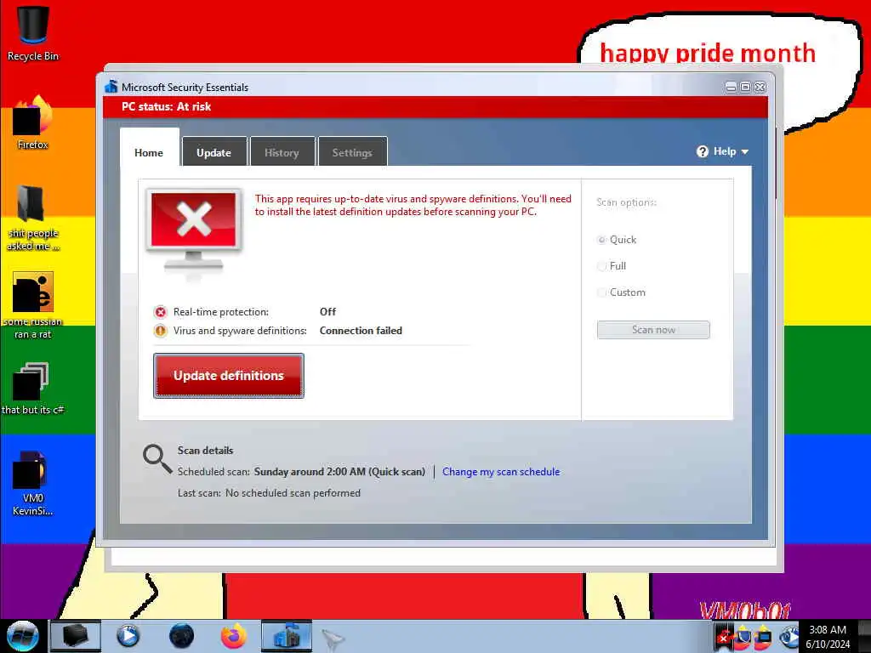The height and width of the screenshot is (653, 871).
Task: Select the Custom scan option
Action: point(601,292)
